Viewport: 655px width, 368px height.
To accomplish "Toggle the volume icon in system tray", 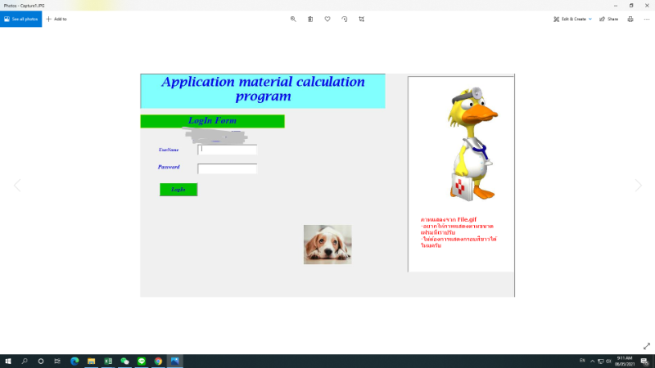I will (x=608, y=361).
